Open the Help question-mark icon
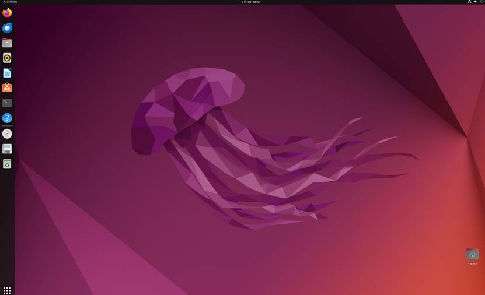The height and width of the screenshot is (295, 485). [7, 118]
